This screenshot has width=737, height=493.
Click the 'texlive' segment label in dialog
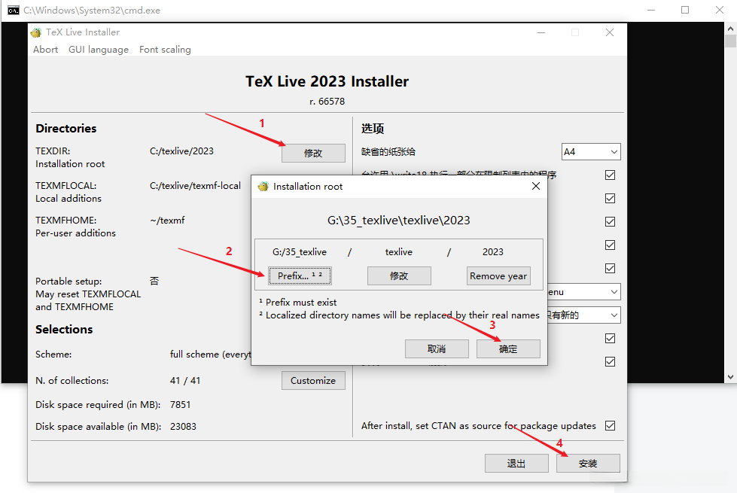(x=398, y=252)
